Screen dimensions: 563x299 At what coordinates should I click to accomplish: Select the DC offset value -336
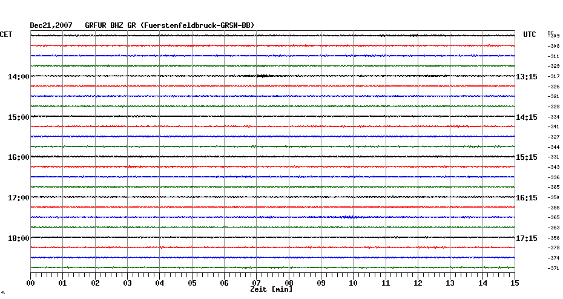[554, 178]
